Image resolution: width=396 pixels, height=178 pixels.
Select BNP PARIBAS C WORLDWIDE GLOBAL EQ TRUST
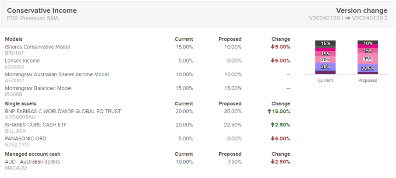click(63, 112)
